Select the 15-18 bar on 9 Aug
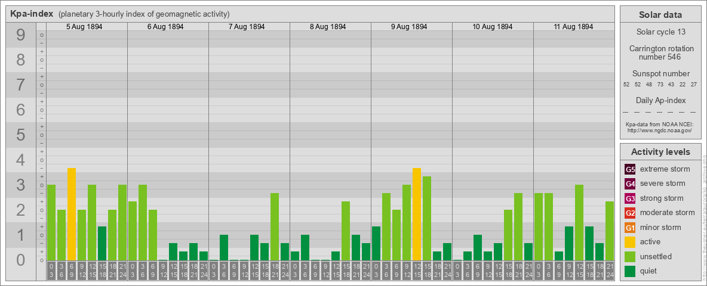 coord(426,218)
